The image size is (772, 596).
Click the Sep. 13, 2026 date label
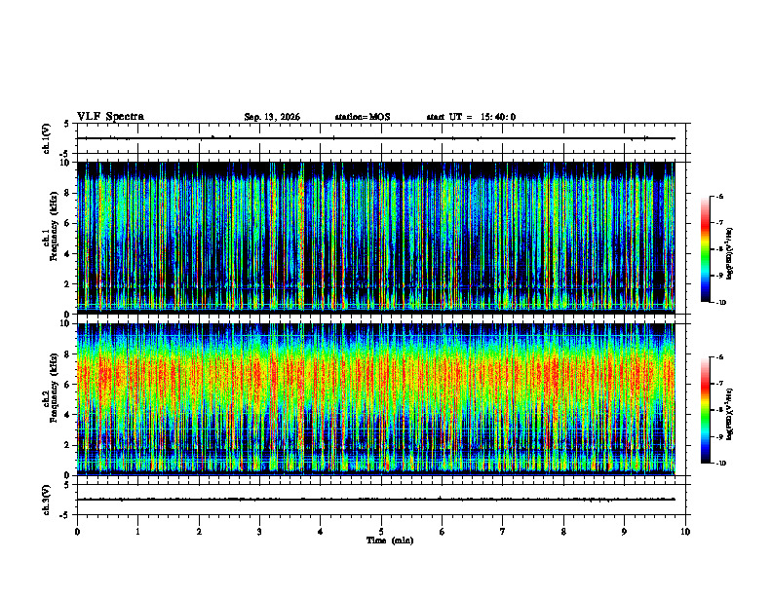[x=272, y=117]
